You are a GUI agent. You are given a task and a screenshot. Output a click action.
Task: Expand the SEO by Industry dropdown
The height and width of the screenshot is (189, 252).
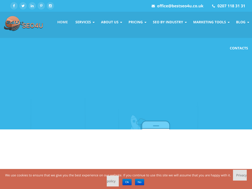(169, 22)
